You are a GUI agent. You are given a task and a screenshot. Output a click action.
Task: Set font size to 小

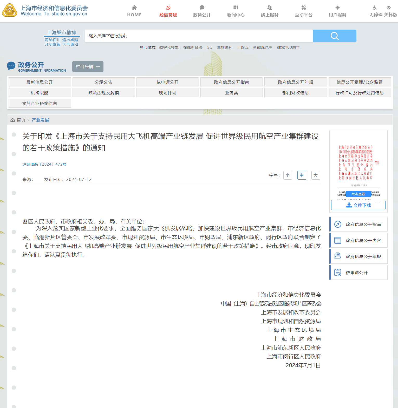288,175
